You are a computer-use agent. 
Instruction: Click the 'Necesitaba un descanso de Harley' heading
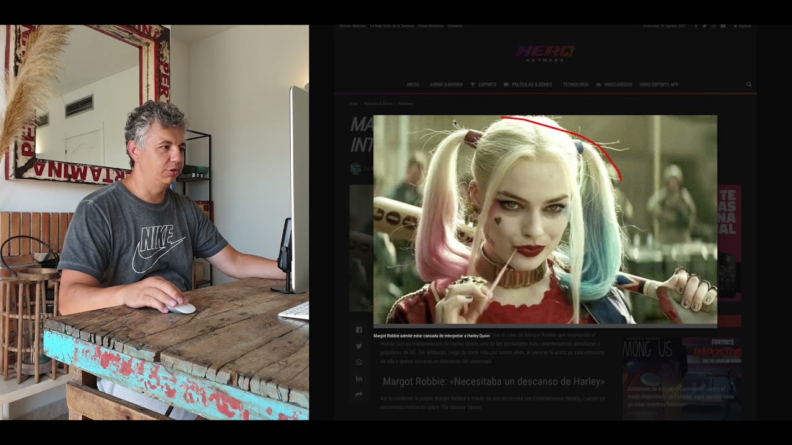[x=493, y=381]
